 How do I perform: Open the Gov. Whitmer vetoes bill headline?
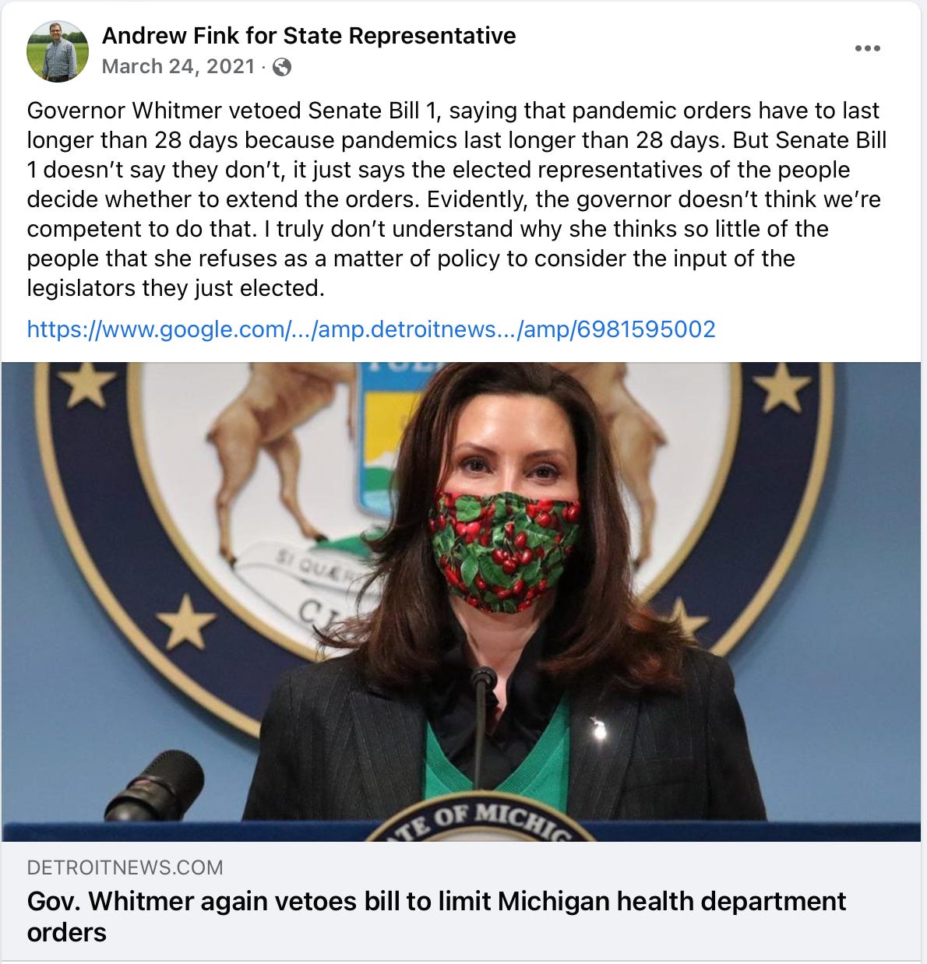click(436, 917)
